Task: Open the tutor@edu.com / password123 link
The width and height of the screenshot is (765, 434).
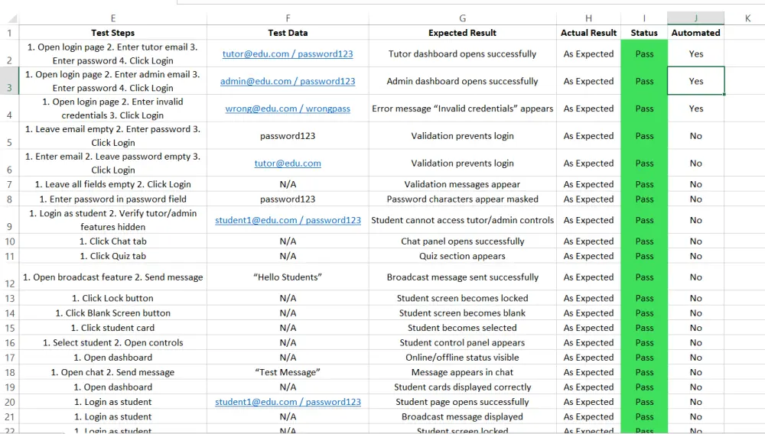Action: point(288,54)
